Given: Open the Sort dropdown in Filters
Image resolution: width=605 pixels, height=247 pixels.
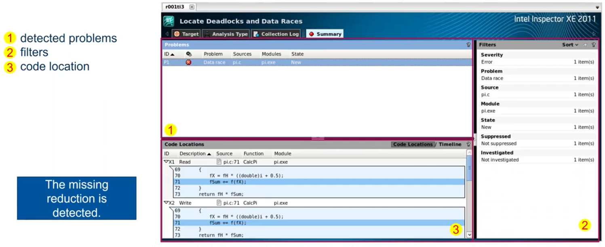Looking at the screenshot, I should (x=570, y=45).
